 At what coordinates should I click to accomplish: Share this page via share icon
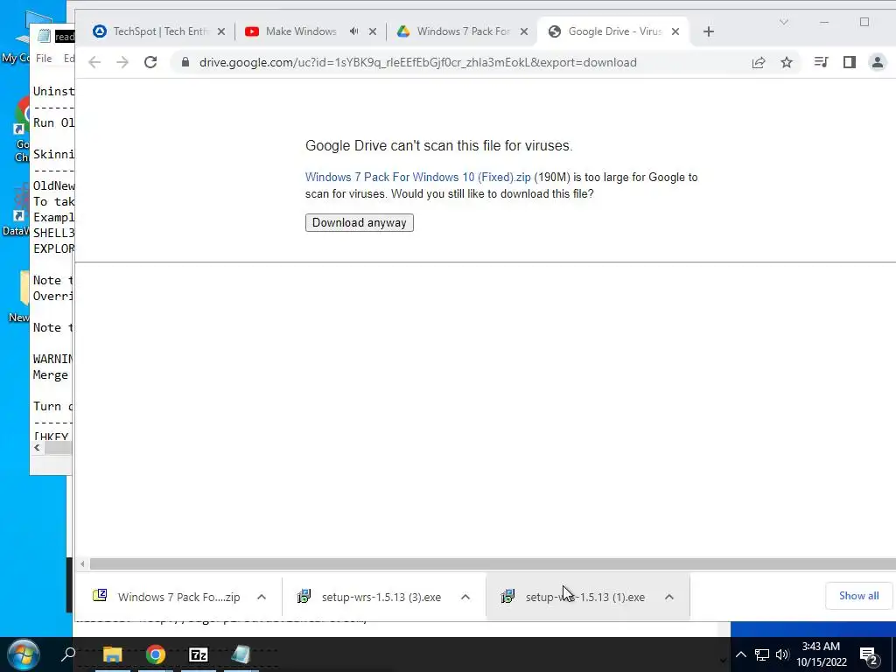point(759,62)
